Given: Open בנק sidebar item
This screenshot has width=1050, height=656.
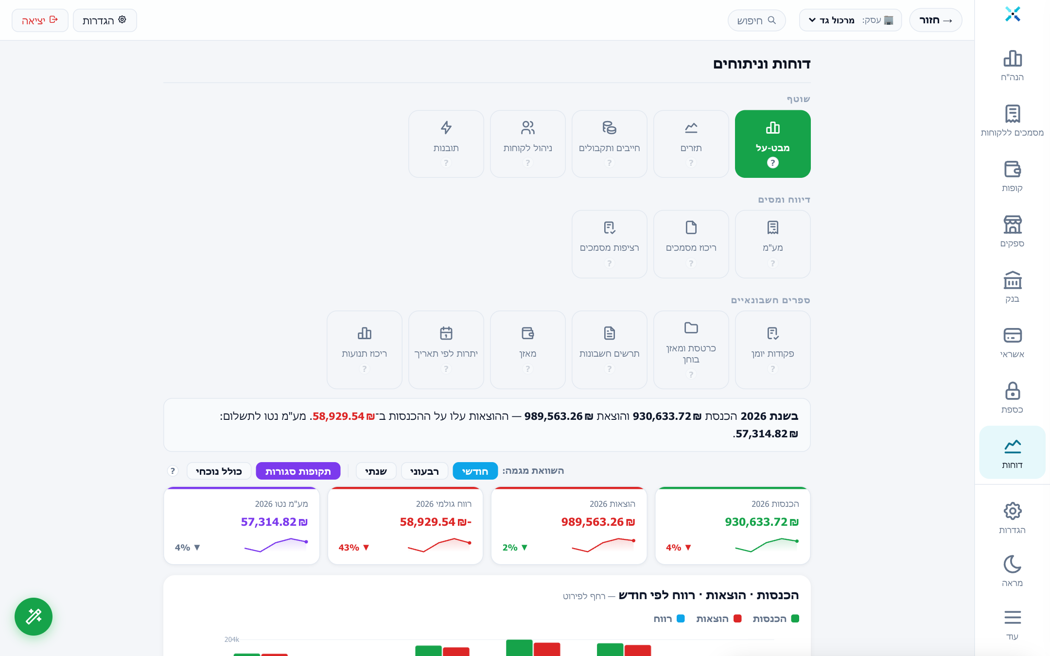Looking at the screenshot, I should pyautogui.click(x=1012, y=287).
